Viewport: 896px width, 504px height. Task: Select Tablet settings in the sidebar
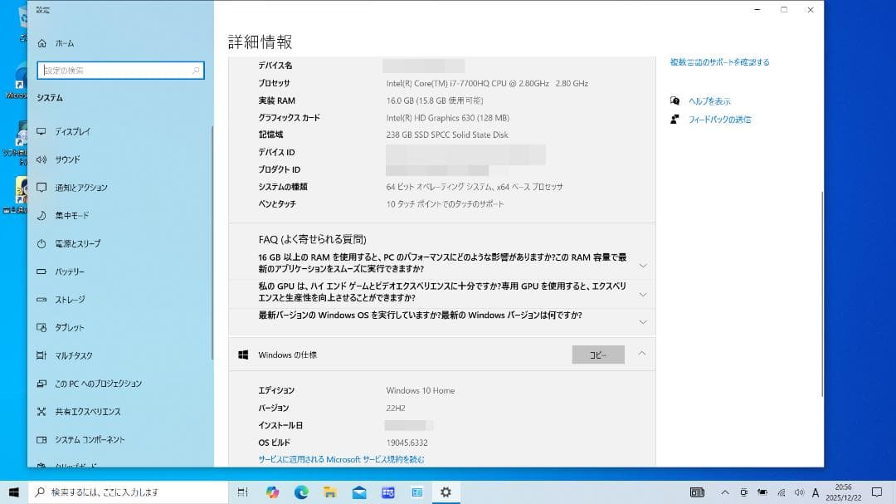click(x=71, y=327)
